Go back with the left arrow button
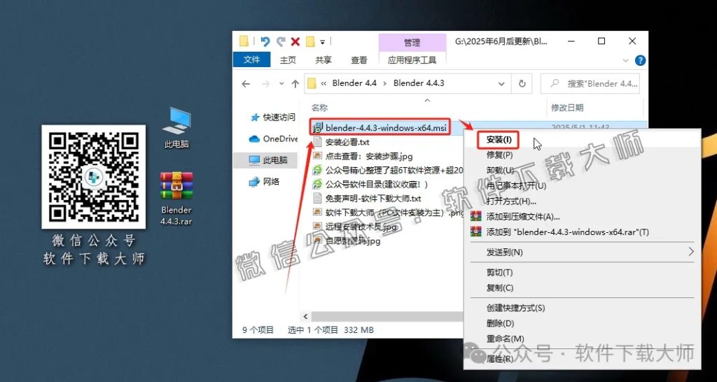The image size is (717, 382). pyautogui.click(x=246, y=84)
